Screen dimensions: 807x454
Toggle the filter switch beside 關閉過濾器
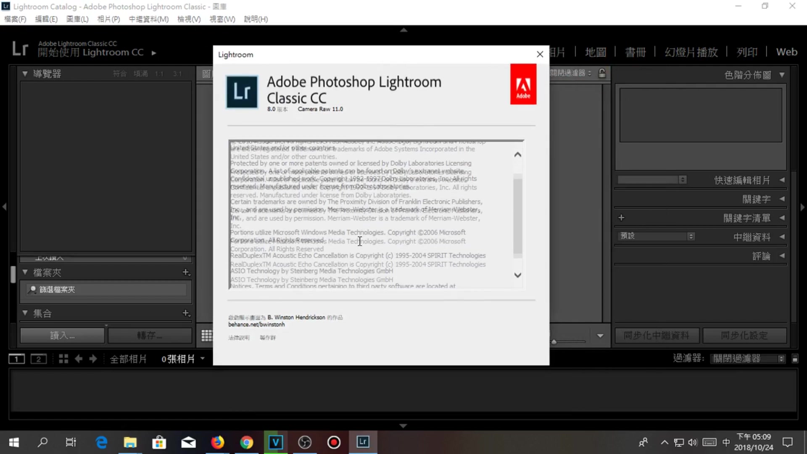795,359
